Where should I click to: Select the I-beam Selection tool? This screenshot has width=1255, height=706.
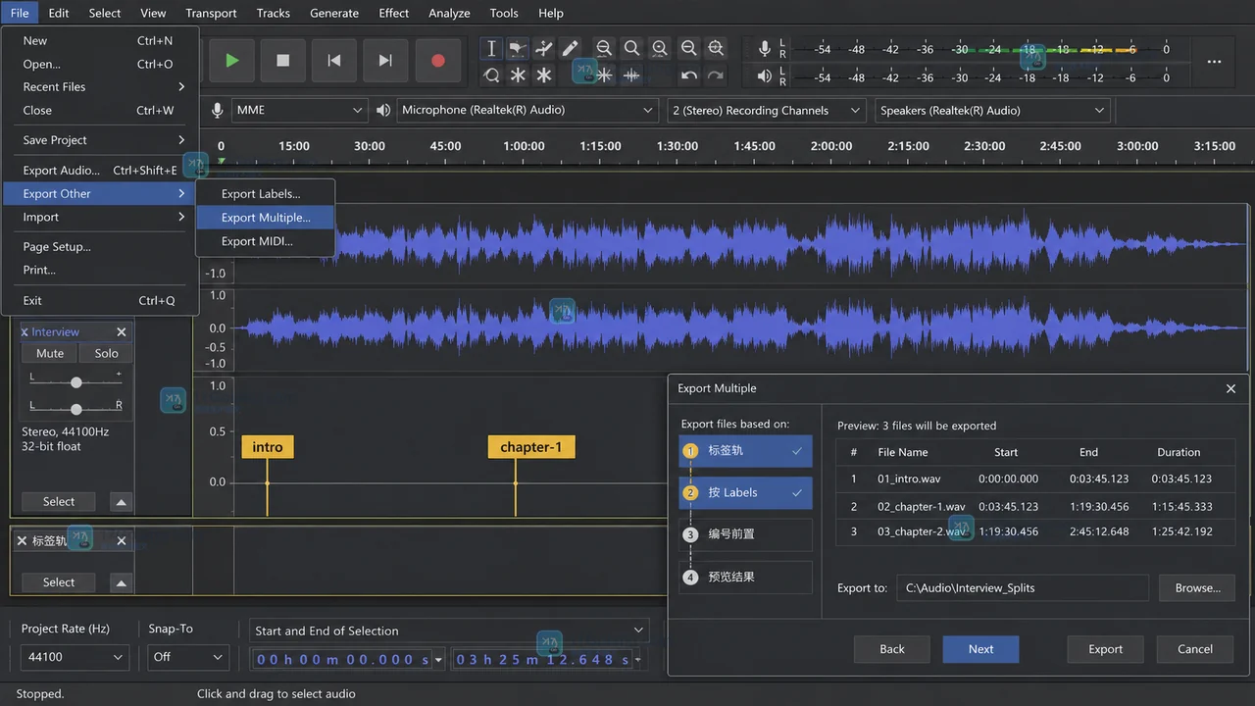point(491,48)
